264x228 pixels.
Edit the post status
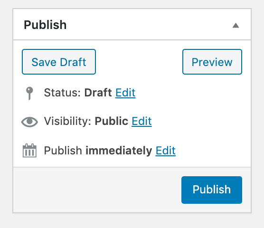click(x=125, y=93)
